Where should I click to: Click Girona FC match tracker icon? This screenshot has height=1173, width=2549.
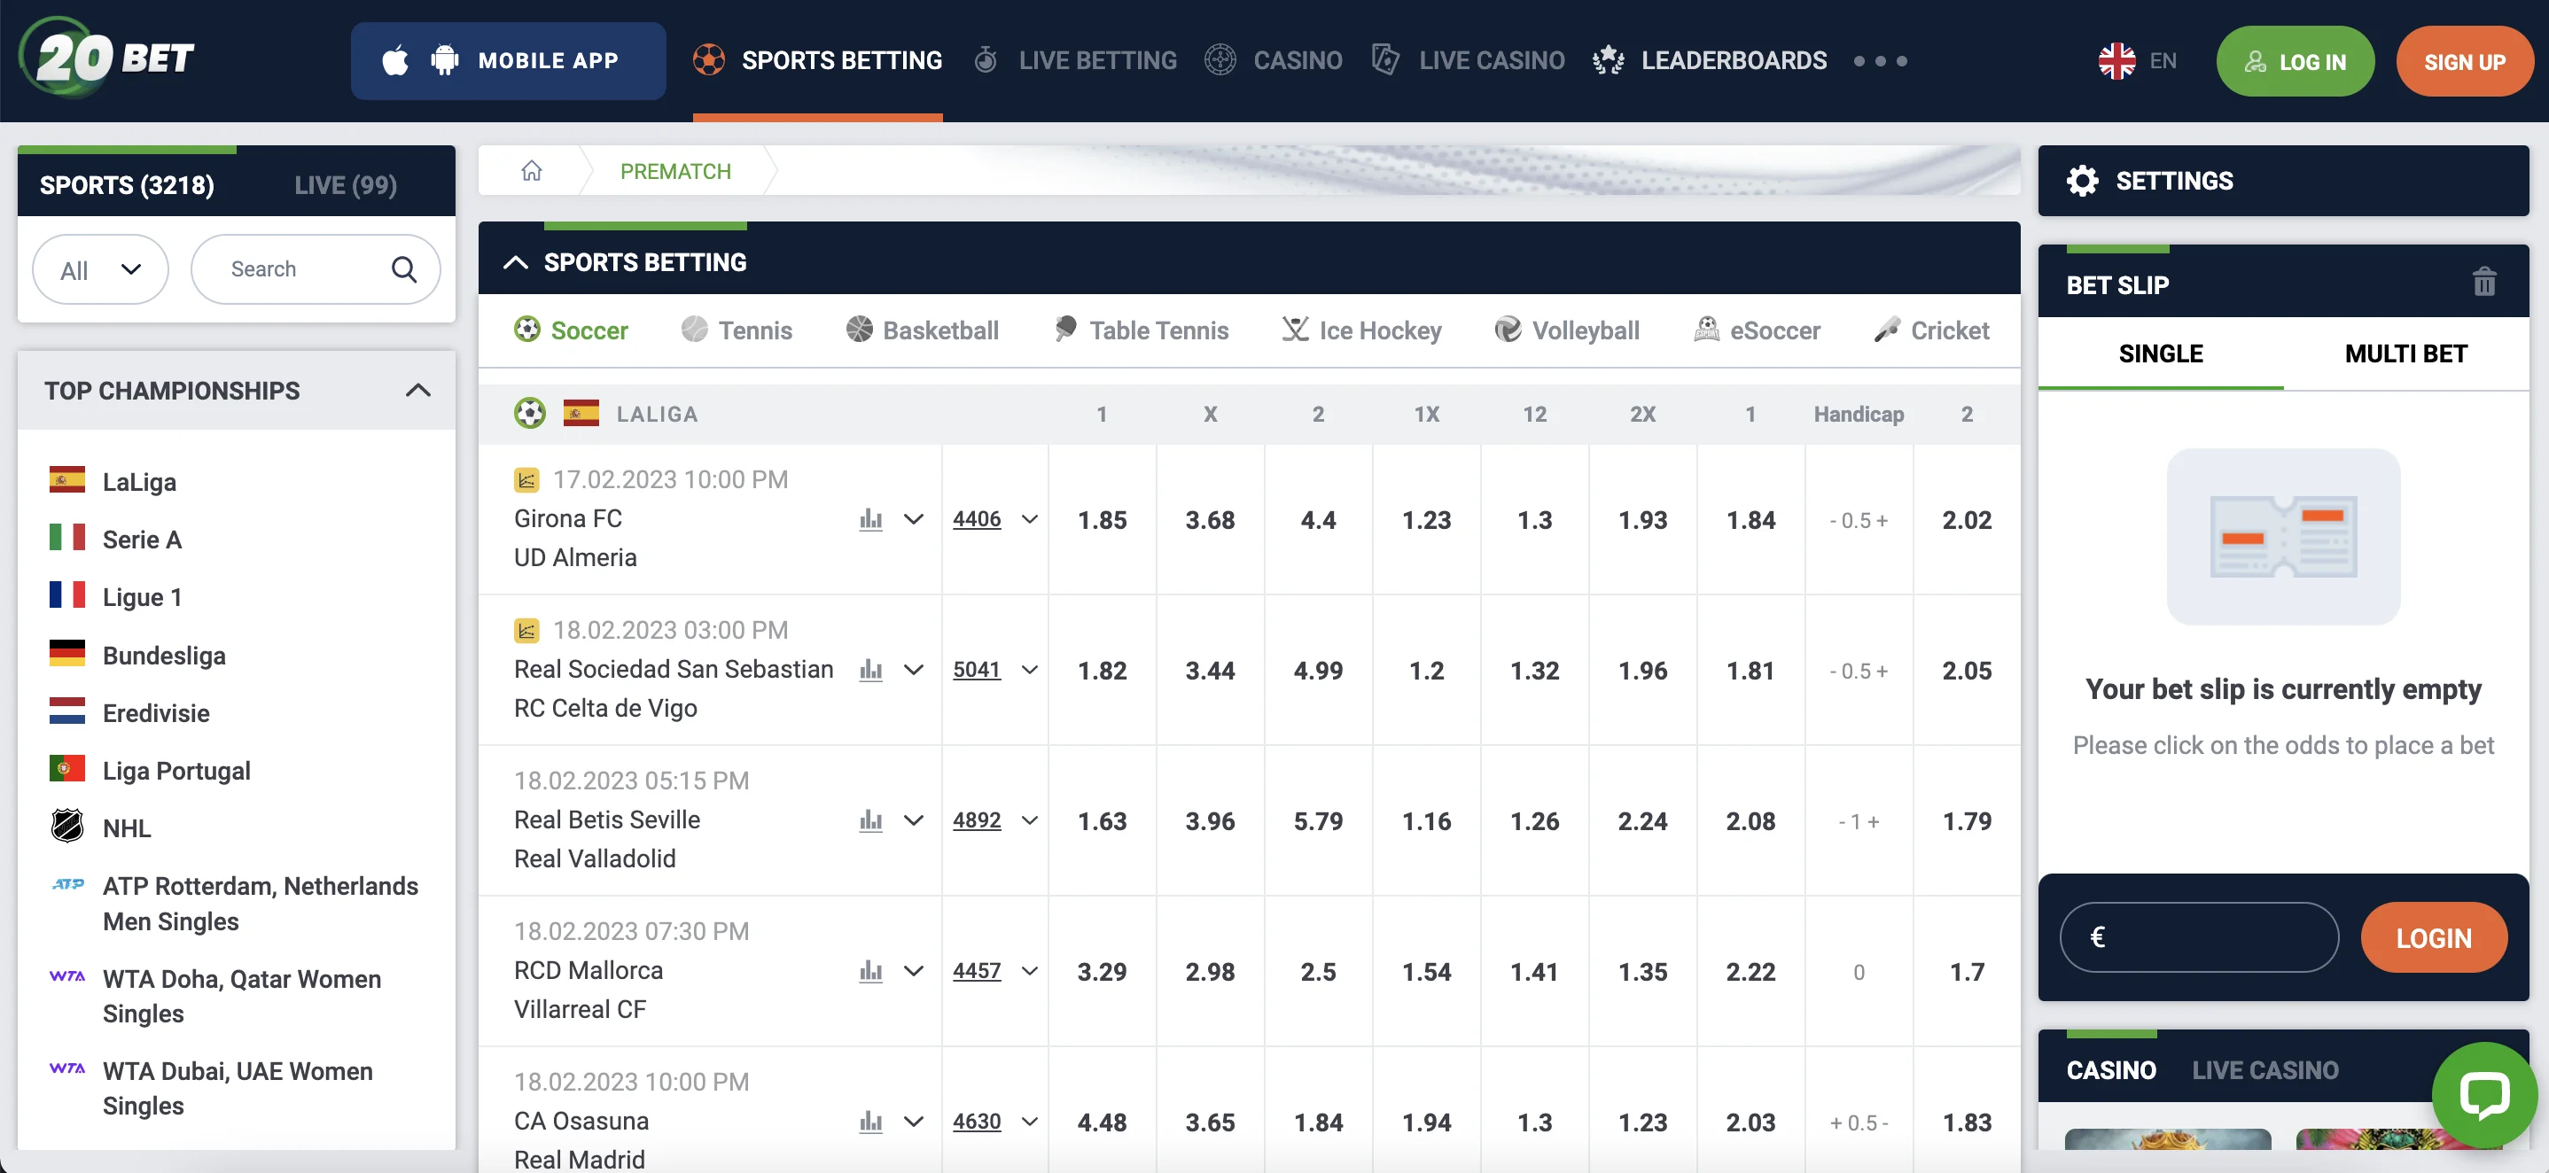tap(526, 479)
